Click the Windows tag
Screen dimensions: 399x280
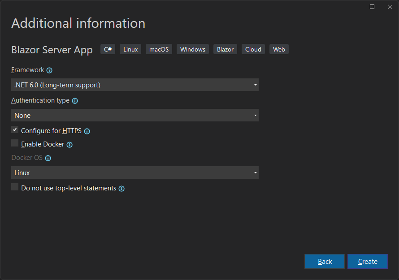coord(193,49)
